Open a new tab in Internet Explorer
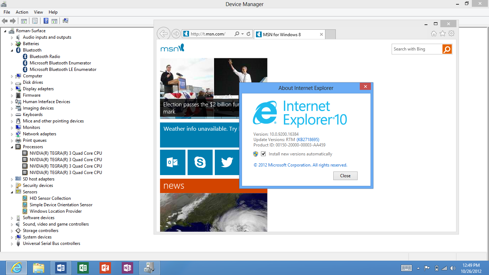Viewport: 489px width, 275px height. click(330, 34)
